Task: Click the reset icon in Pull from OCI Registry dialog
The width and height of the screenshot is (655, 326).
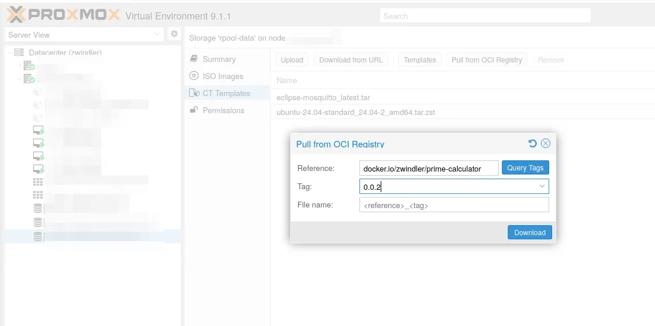Action: (532, 143)
